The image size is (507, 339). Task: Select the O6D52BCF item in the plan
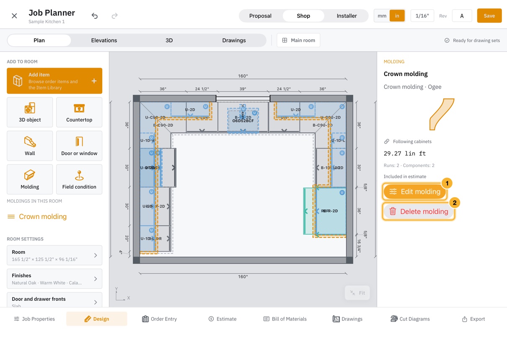[x=243, y=120]
